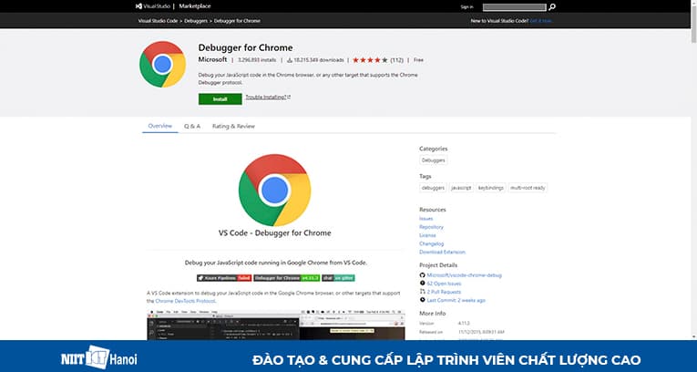Open the Issues resource link

tap(425, 219)
